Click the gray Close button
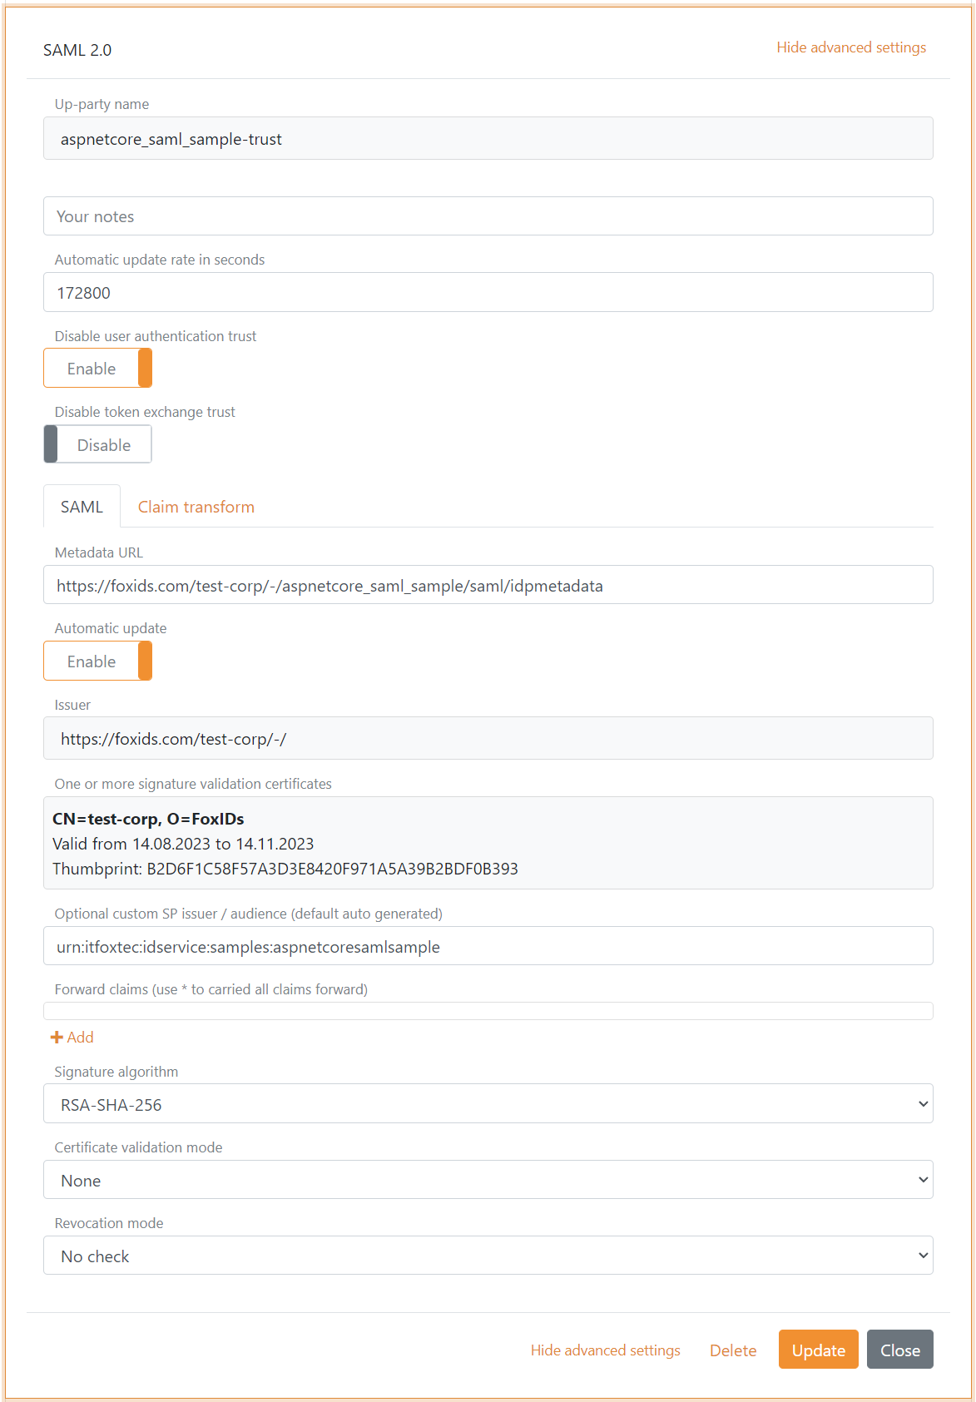This screenshot has height=1402, width=976. click(899, 1350)
